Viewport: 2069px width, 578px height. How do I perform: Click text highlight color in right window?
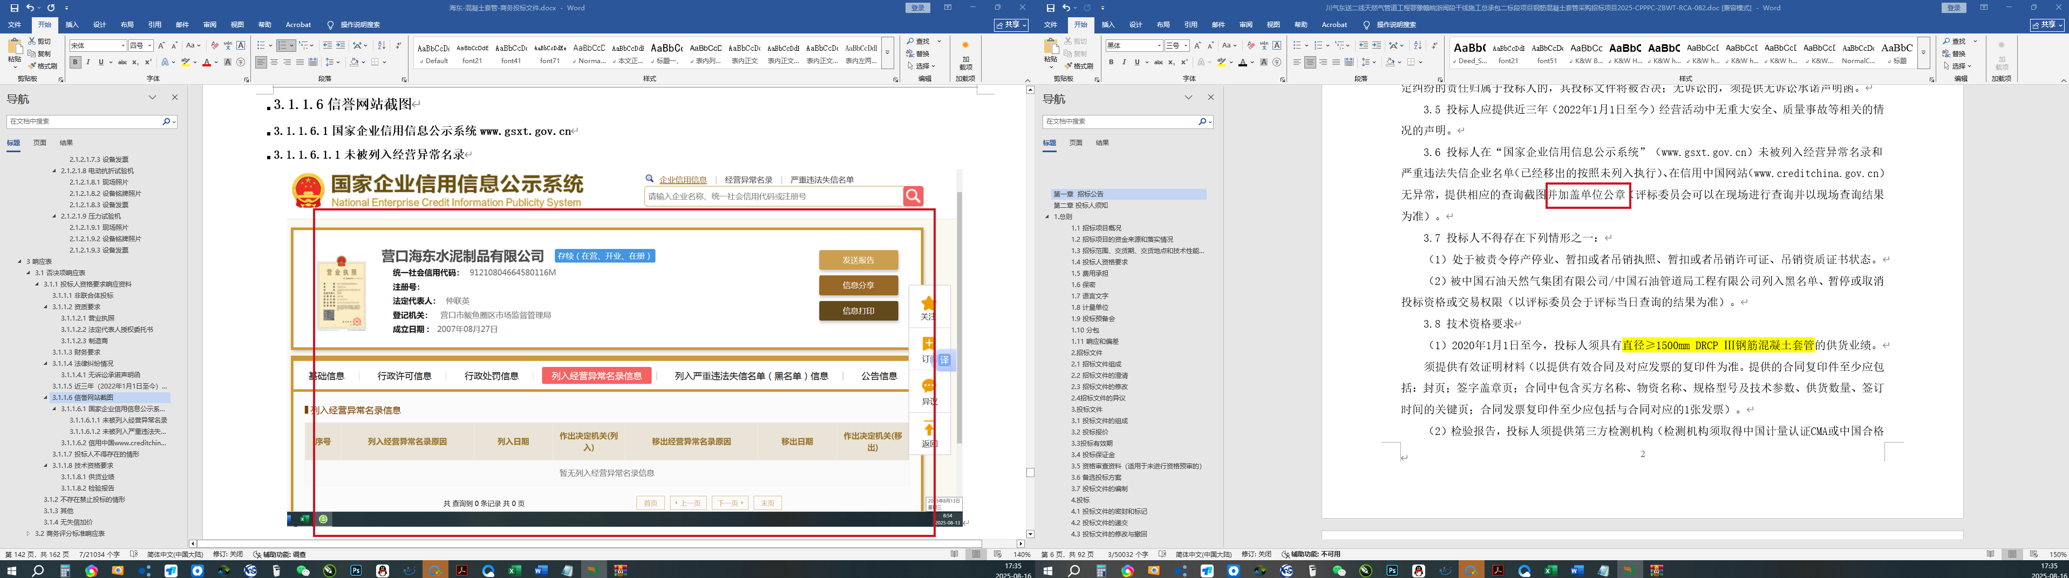pos(1222,62)
